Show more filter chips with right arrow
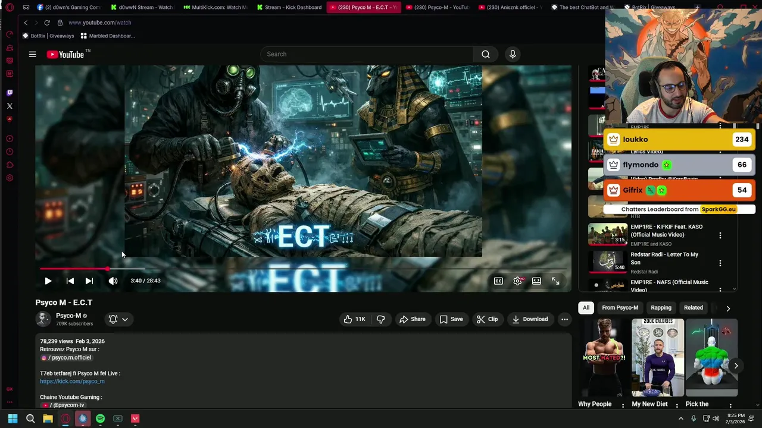The height and width of the screenshot is (428, 762). [x=727, y=308]
